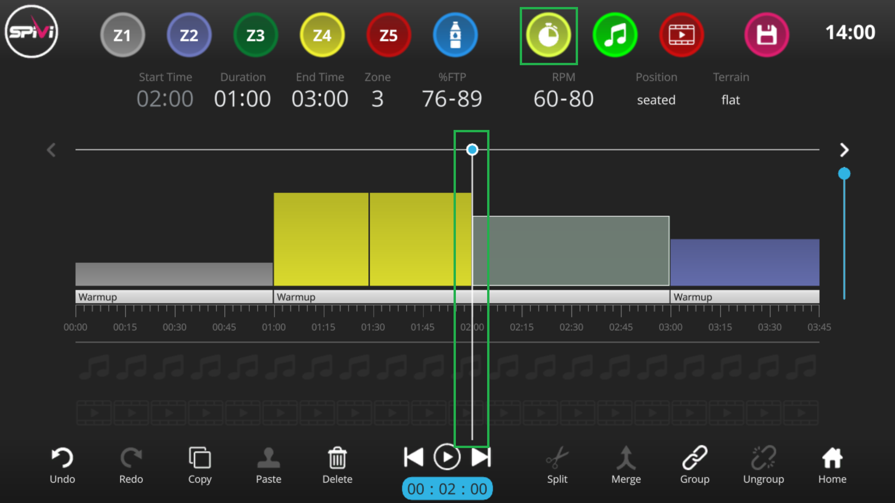
Task: Click the Undo arrow
Action: pyautogui.click(x=62, y=465)
